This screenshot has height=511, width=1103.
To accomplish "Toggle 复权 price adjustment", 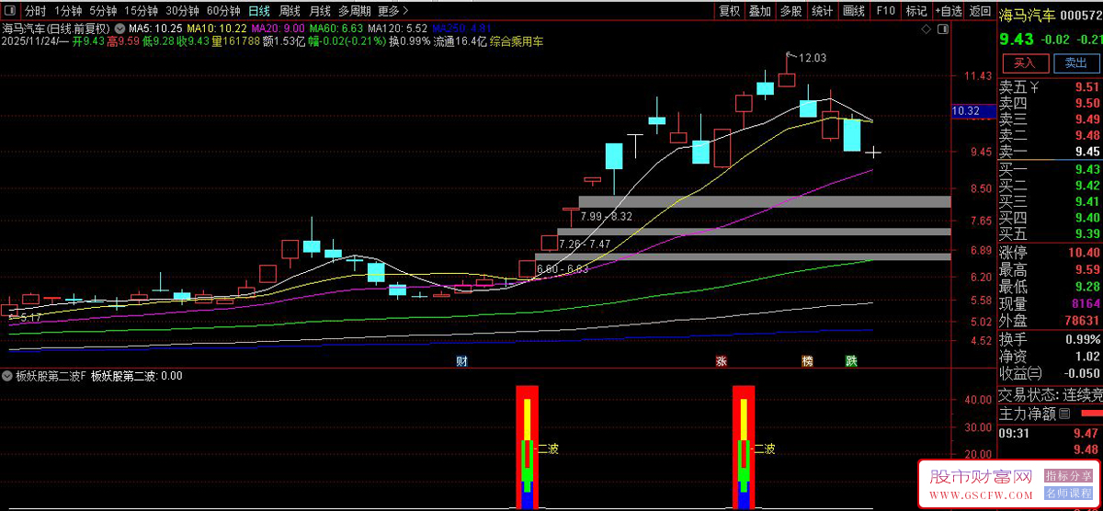I will (x=729, y=12).
